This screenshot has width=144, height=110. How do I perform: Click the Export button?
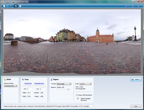[x=136, y=79]
